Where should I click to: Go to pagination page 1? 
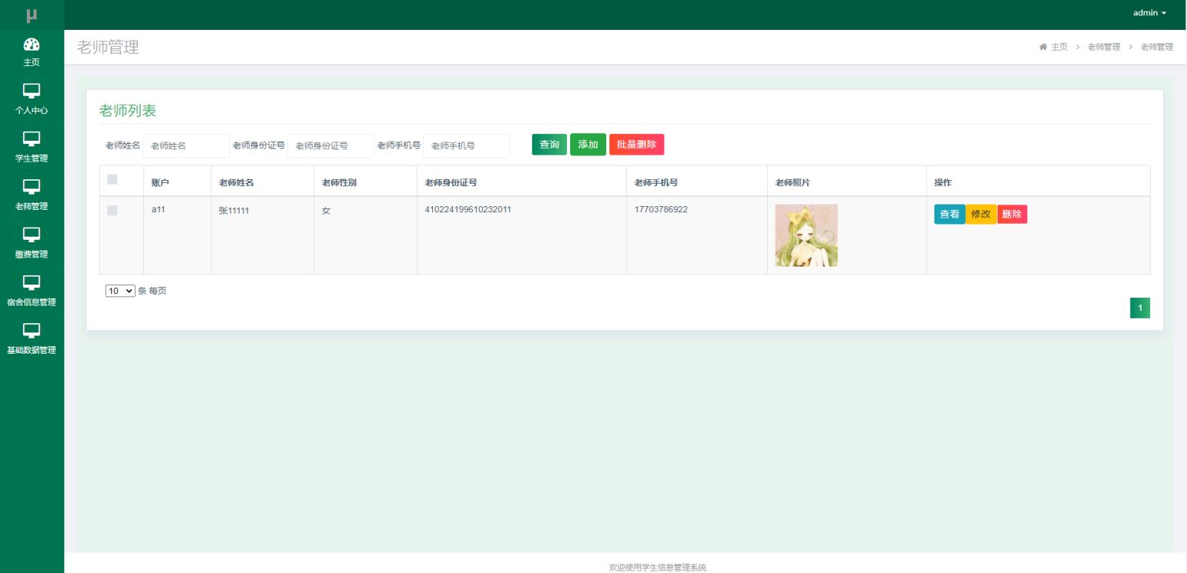1140,308
